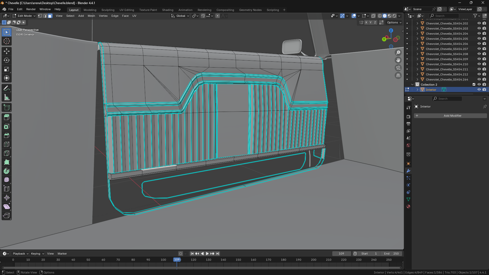Select the Measure tool
This screenshot has height=275, width=489.
(x=7, y=97)
